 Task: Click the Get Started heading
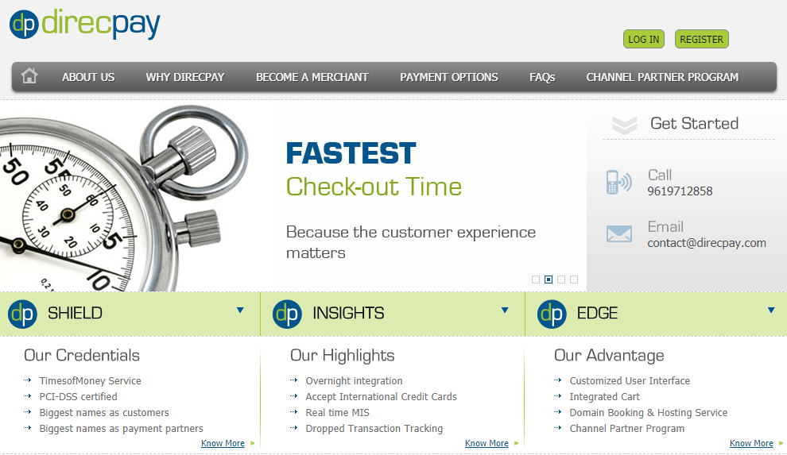pyautogui.click(x=694, y=123)
